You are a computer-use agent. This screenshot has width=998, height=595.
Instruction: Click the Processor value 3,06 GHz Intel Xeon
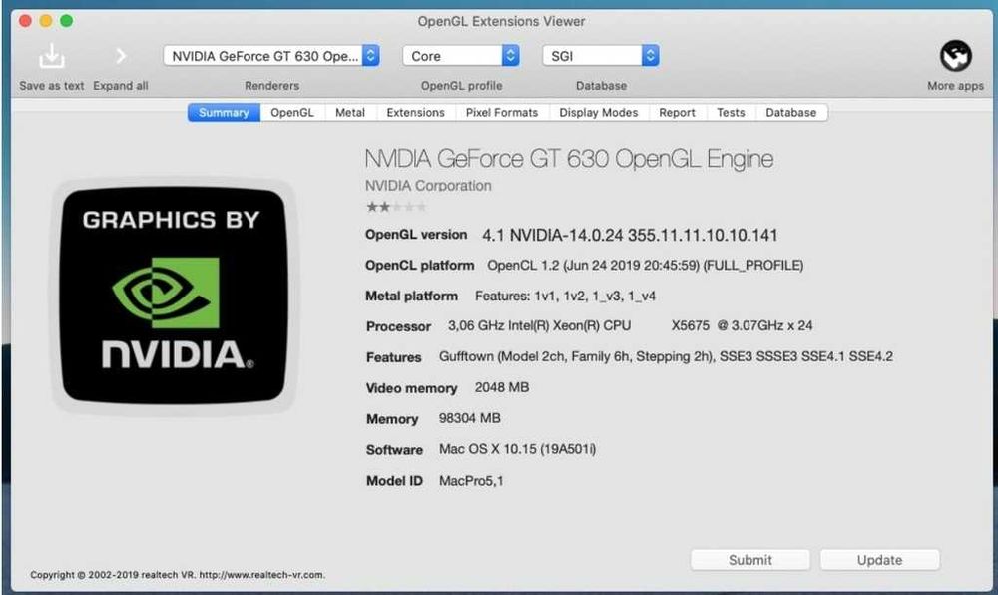630,325
